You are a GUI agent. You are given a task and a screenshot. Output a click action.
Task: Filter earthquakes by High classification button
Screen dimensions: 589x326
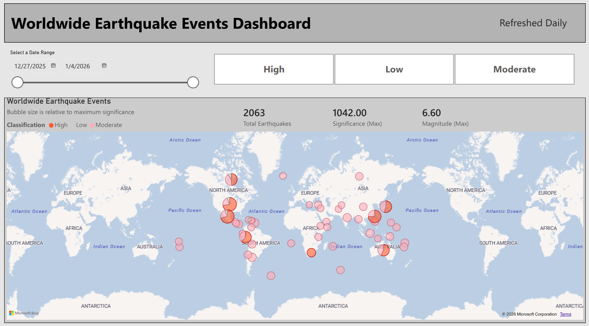(x=274, y=69)
